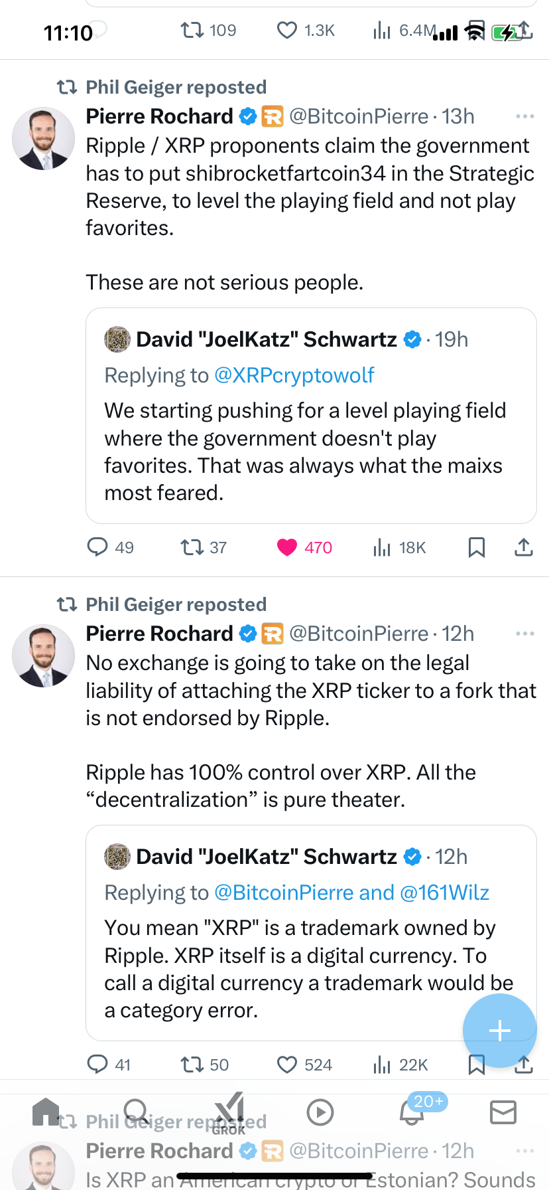This screenshot has height=1190, width=549.
Task: Open more options on the 13h post
Action: click(524, 116)
